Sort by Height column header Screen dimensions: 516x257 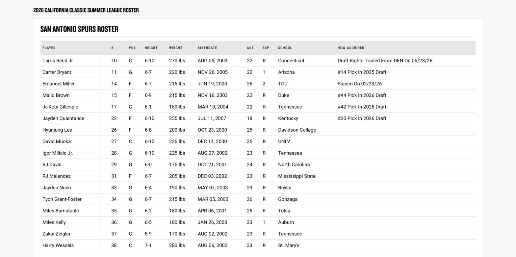(151, 48)
